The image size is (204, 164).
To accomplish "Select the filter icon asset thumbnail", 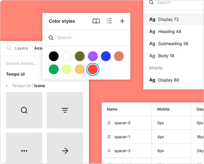I will (x=65, y=110).
